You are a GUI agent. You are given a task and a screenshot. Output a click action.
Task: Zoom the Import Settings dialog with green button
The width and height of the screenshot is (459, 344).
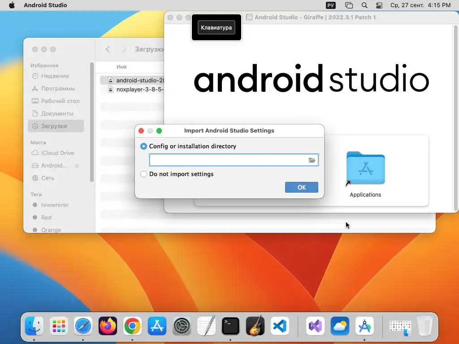pyautogui.click(x=159, y=131)
